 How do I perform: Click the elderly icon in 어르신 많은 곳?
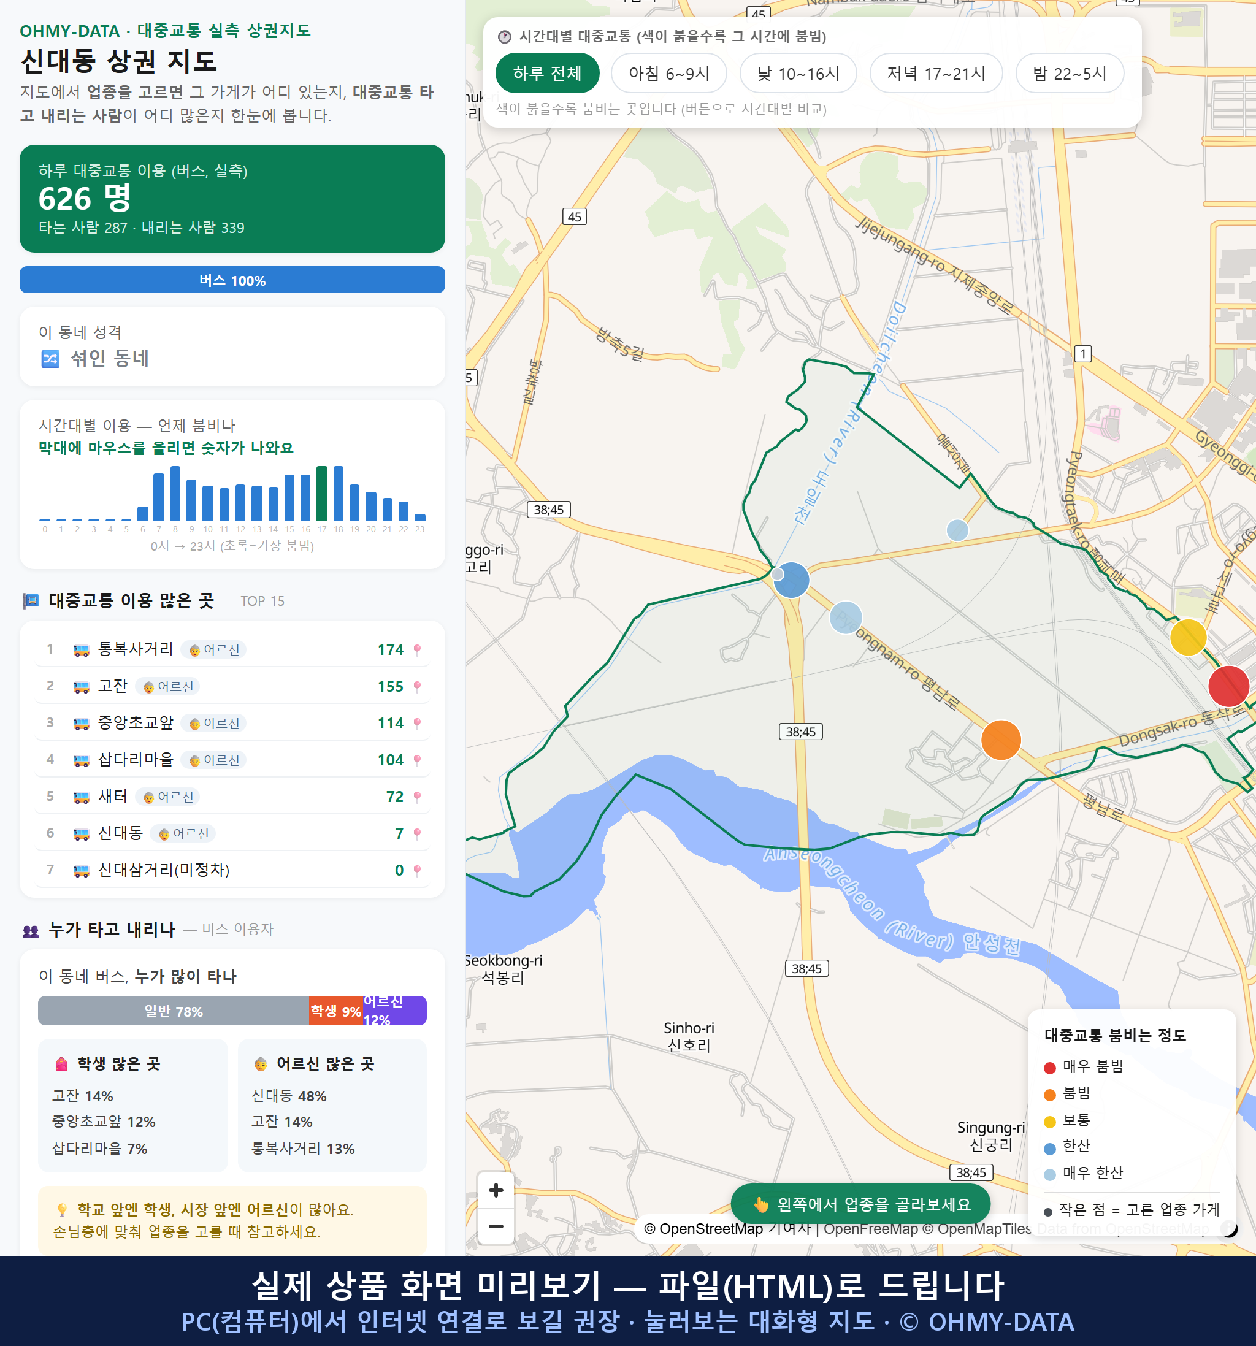pos(261,1065)
